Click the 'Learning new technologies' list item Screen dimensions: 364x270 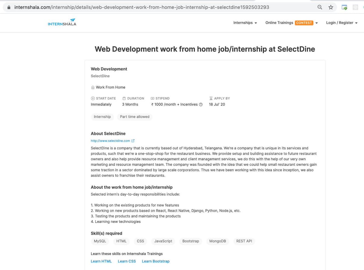point(116,222)
